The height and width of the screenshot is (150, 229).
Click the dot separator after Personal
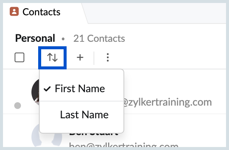click(x=63, y=38)
